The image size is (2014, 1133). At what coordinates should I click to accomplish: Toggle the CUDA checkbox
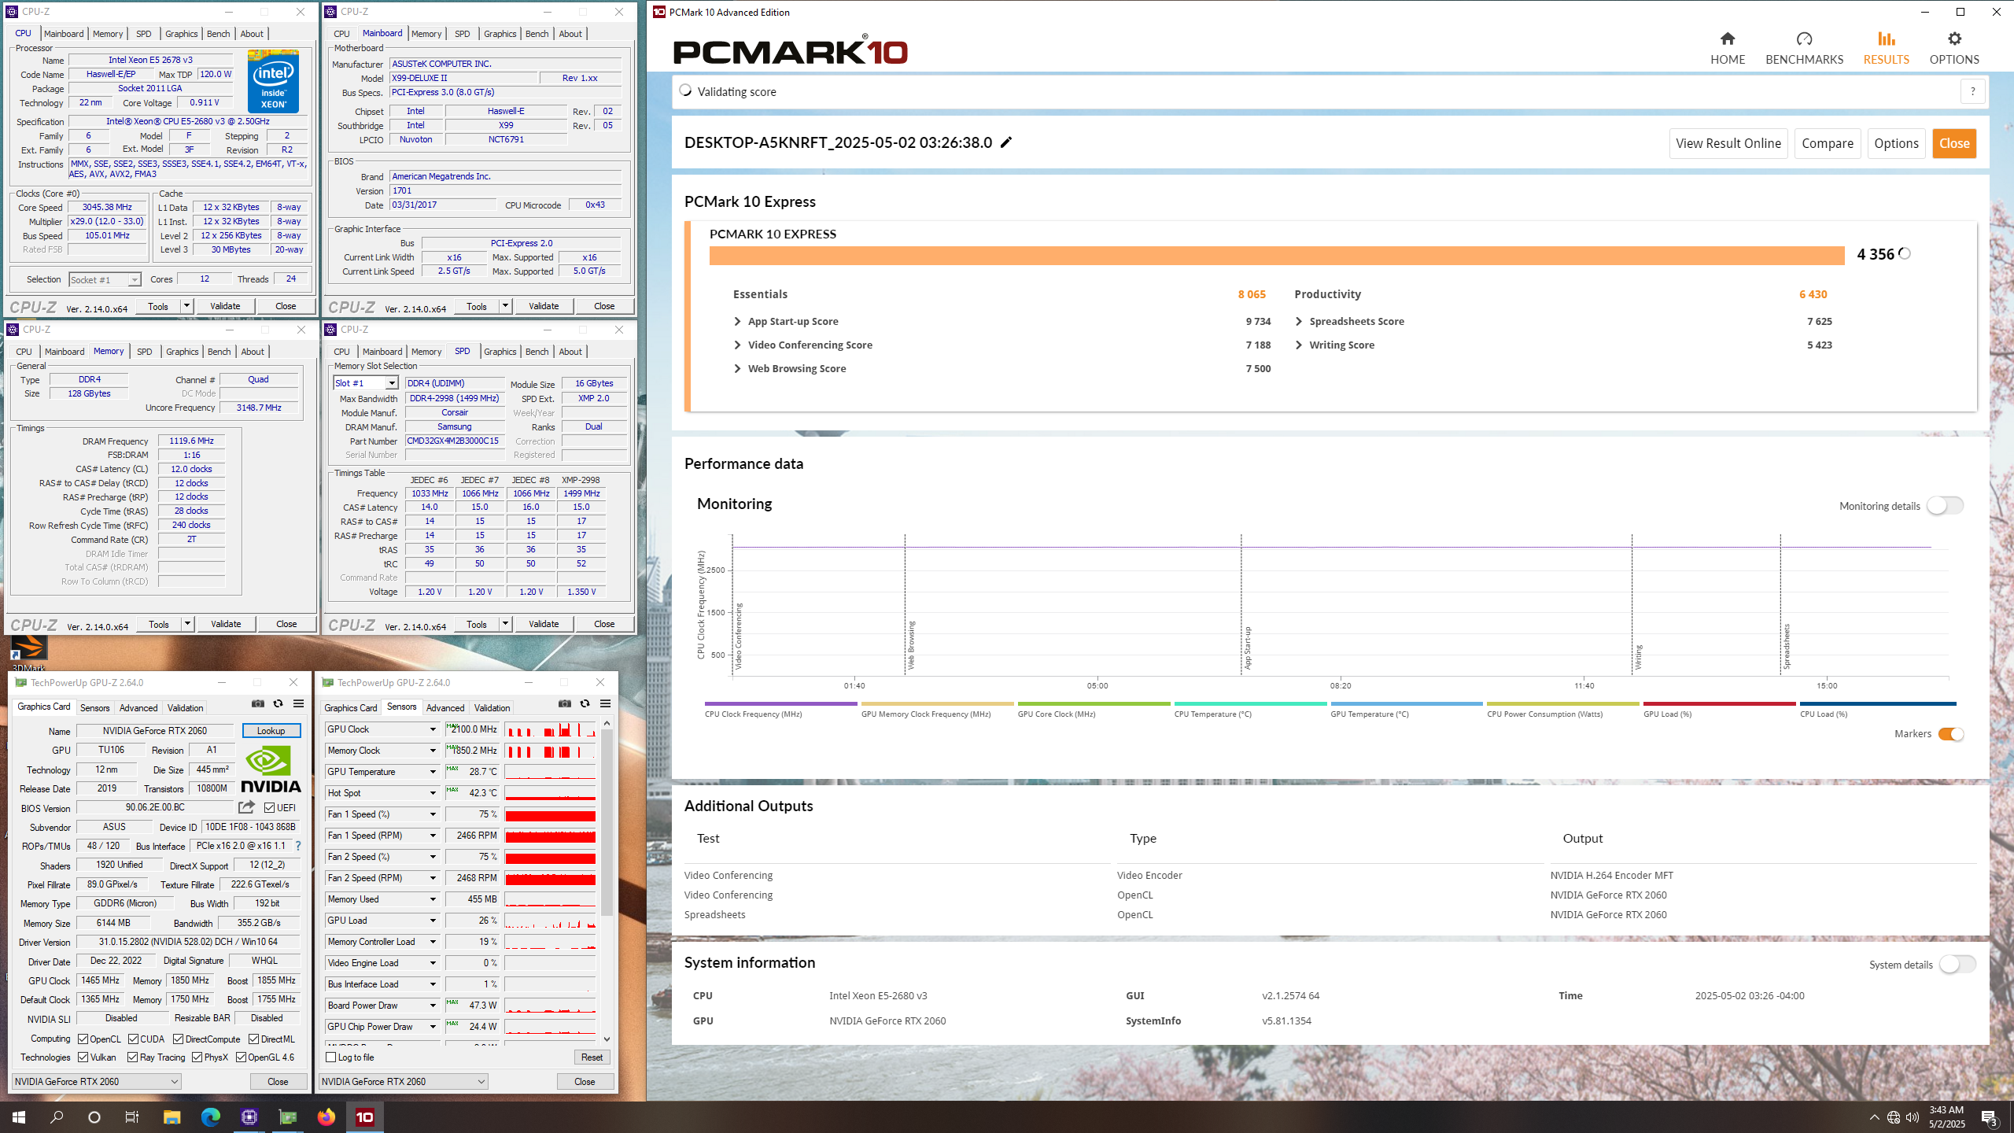(x=133, y=1039)
